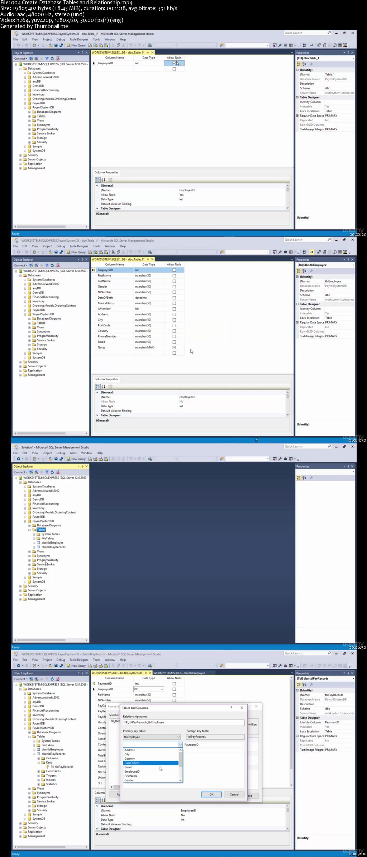Click the Database Engine Query icon beside New Query in Solution1 frame
The image size is (367, 857).
pyautogui.click(x=90, y=459)
